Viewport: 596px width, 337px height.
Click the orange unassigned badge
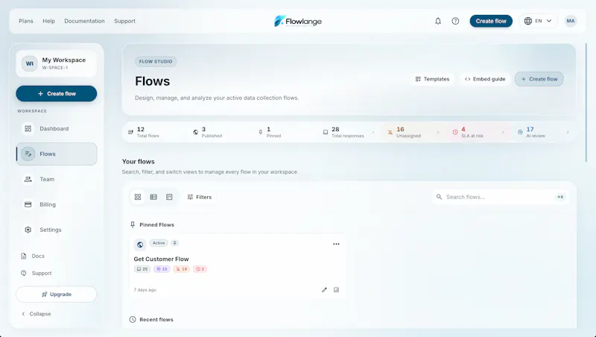[x=181, y=269]
